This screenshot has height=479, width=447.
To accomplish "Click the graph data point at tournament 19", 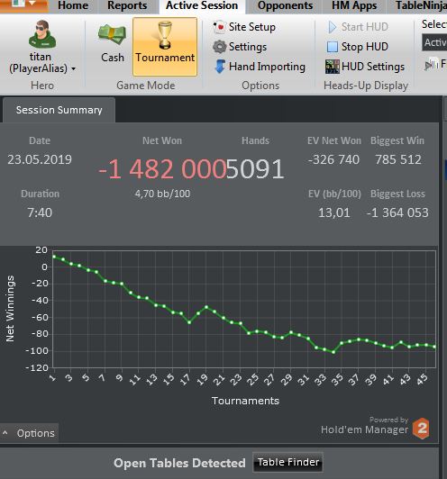I will pos(206,307).
